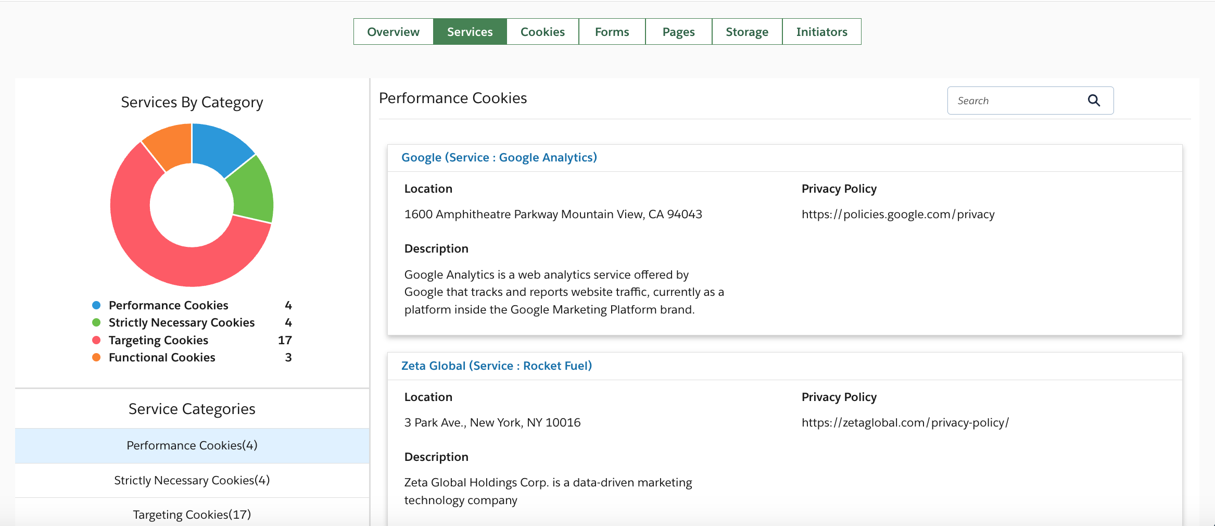Select Strictly Necessary Cookies(4) category
This screenshot has height=526, width=1215.
pos(192,480)
